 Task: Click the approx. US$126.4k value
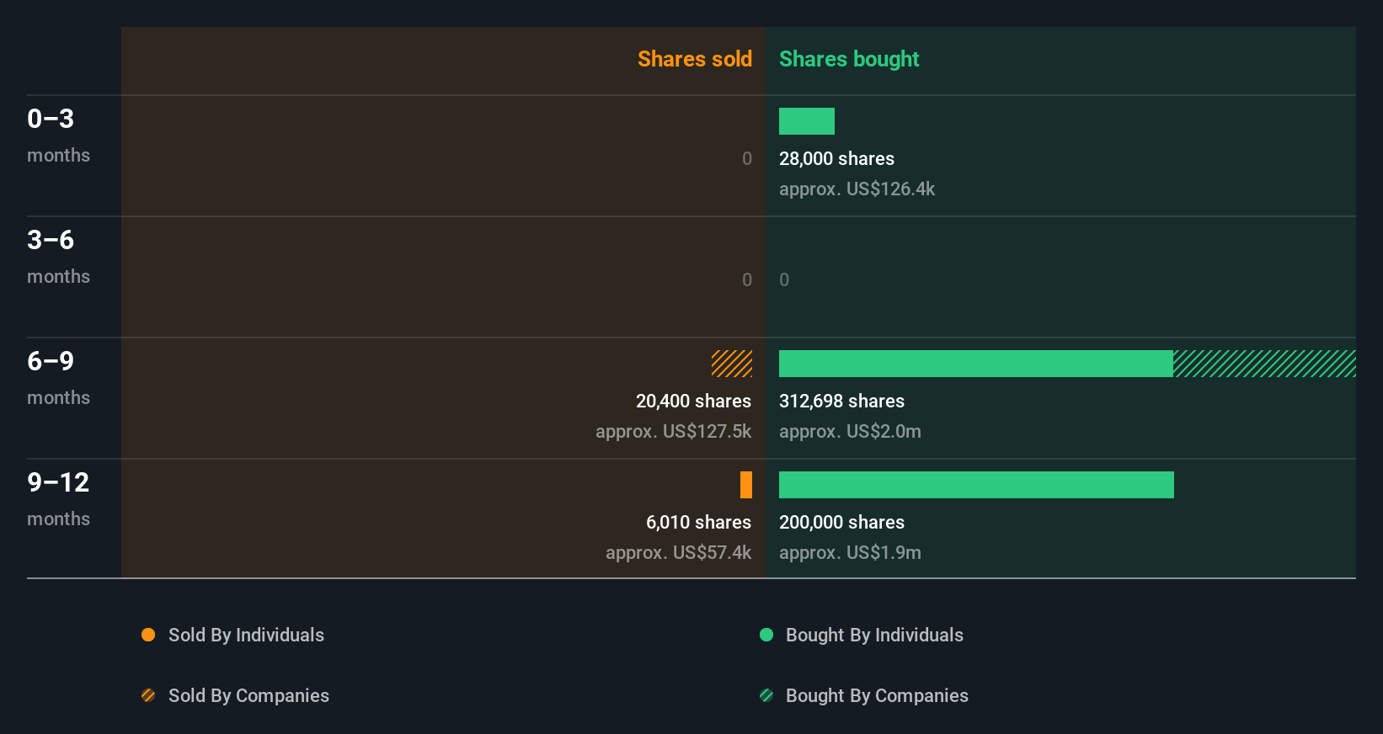point(857,189)
